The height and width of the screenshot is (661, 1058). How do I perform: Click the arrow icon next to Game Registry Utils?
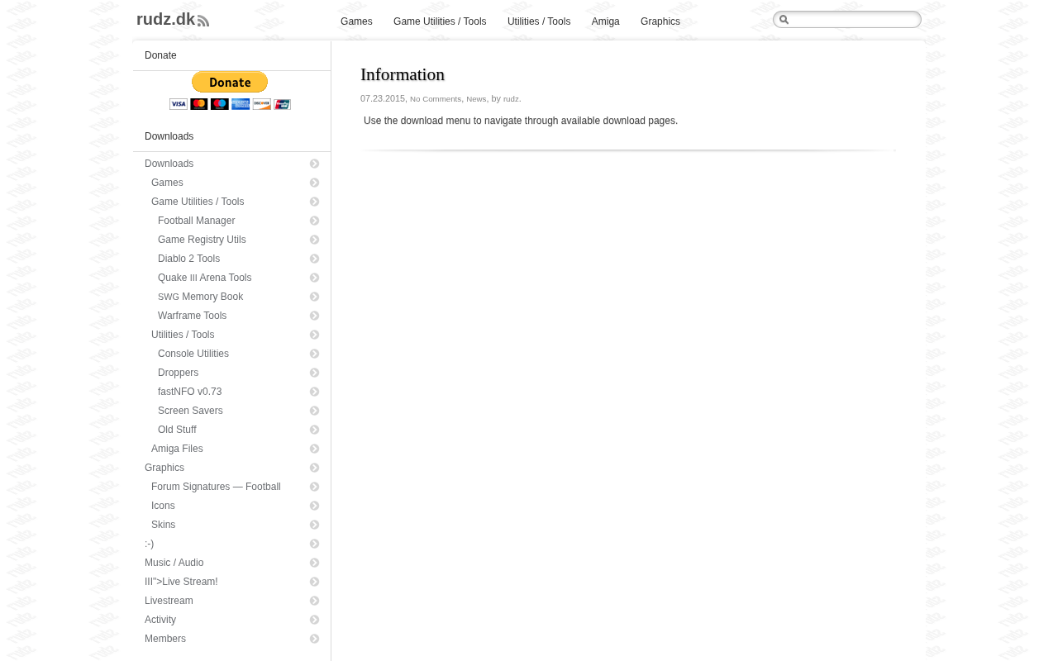point(315,240)
